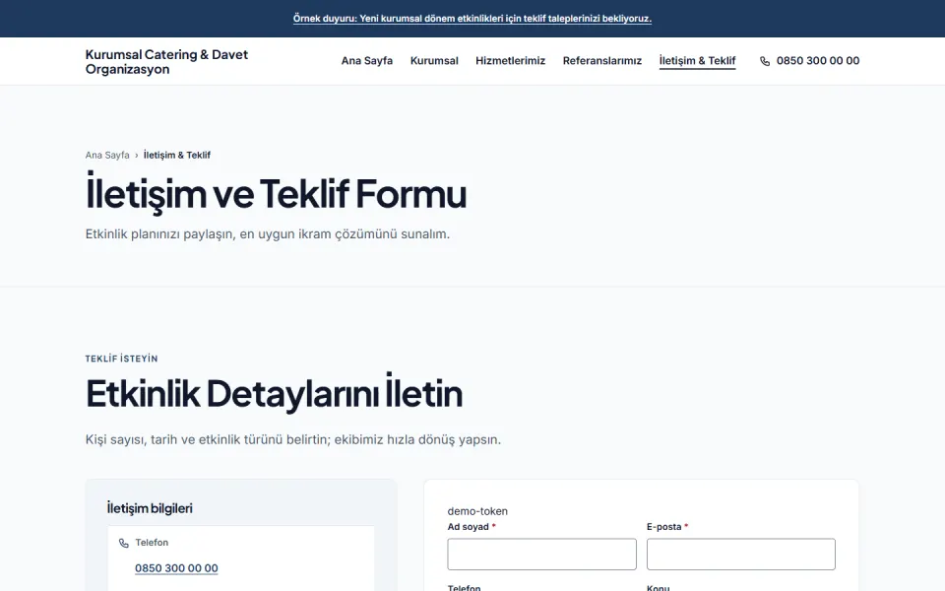The image size is (945, 591).
Task: Click the demo-token text
Action: (477, 511)
